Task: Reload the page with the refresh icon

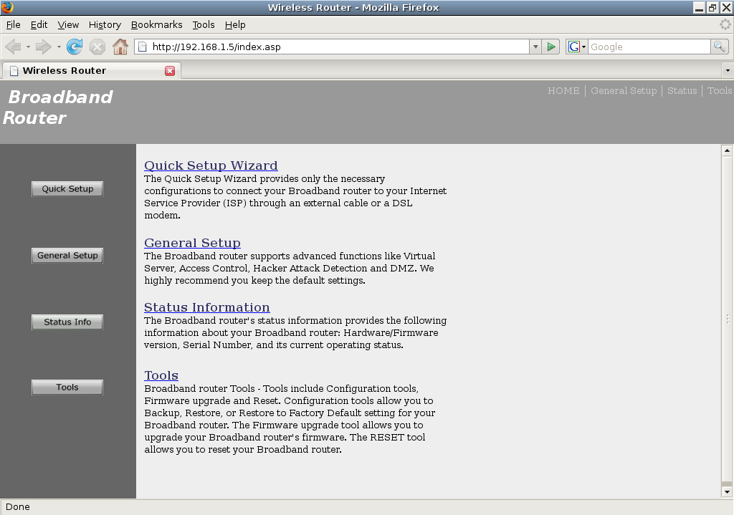Action: click(75, 47)
